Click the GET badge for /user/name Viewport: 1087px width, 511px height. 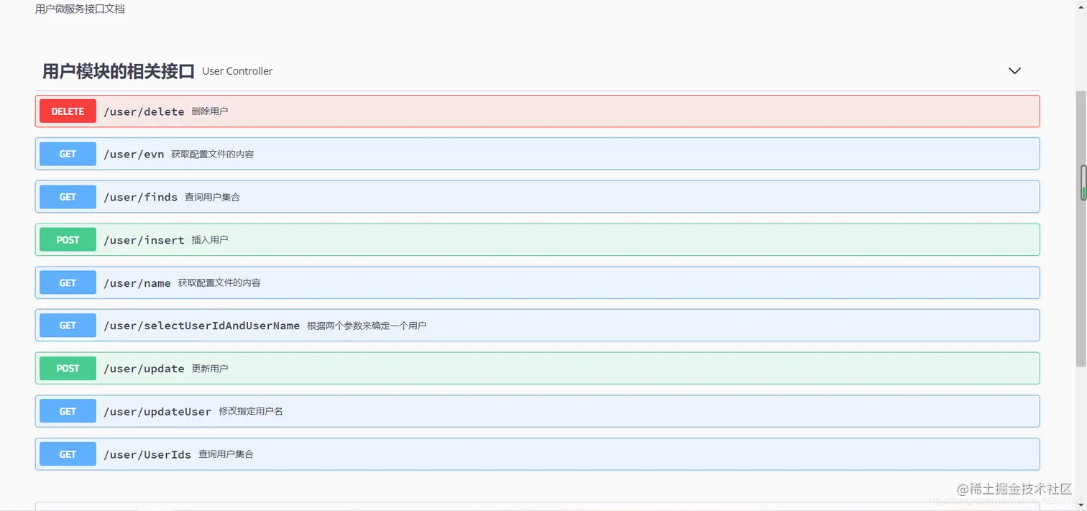pos(68,282)
